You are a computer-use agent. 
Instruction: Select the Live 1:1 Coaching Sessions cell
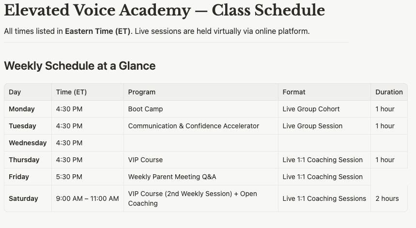pyautogui.click(x=324, y=198)
